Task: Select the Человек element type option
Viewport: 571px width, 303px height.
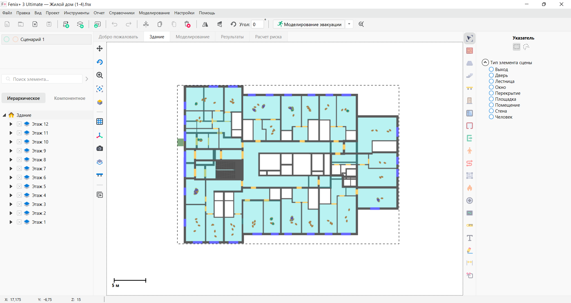Action: tap(491, 117)
